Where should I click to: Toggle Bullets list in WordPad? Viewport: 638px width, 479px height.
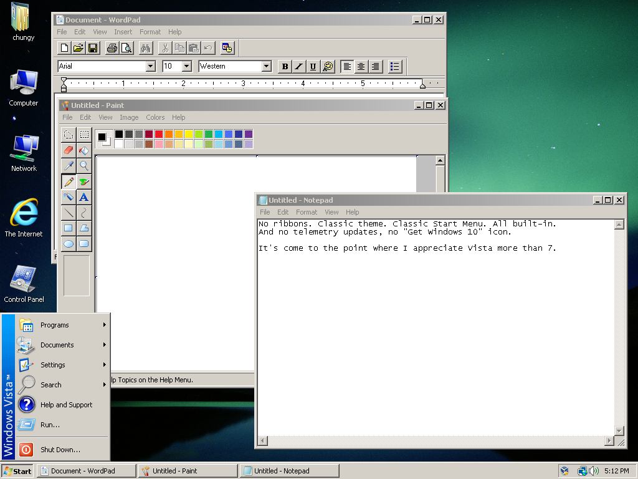click(394, 66)
